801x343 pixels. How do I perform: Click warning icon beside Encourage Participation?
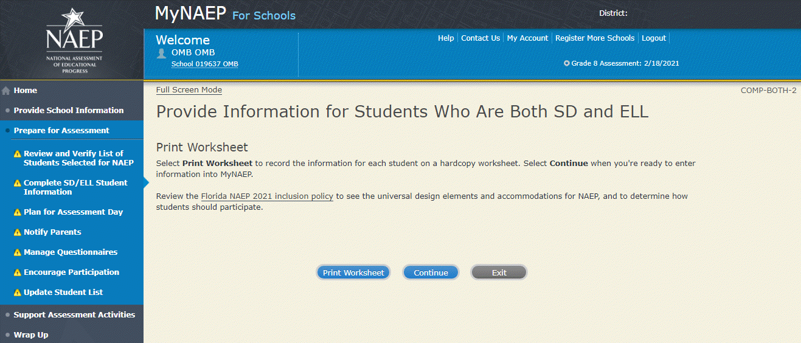pyautogui.click(x=18, y=272)
